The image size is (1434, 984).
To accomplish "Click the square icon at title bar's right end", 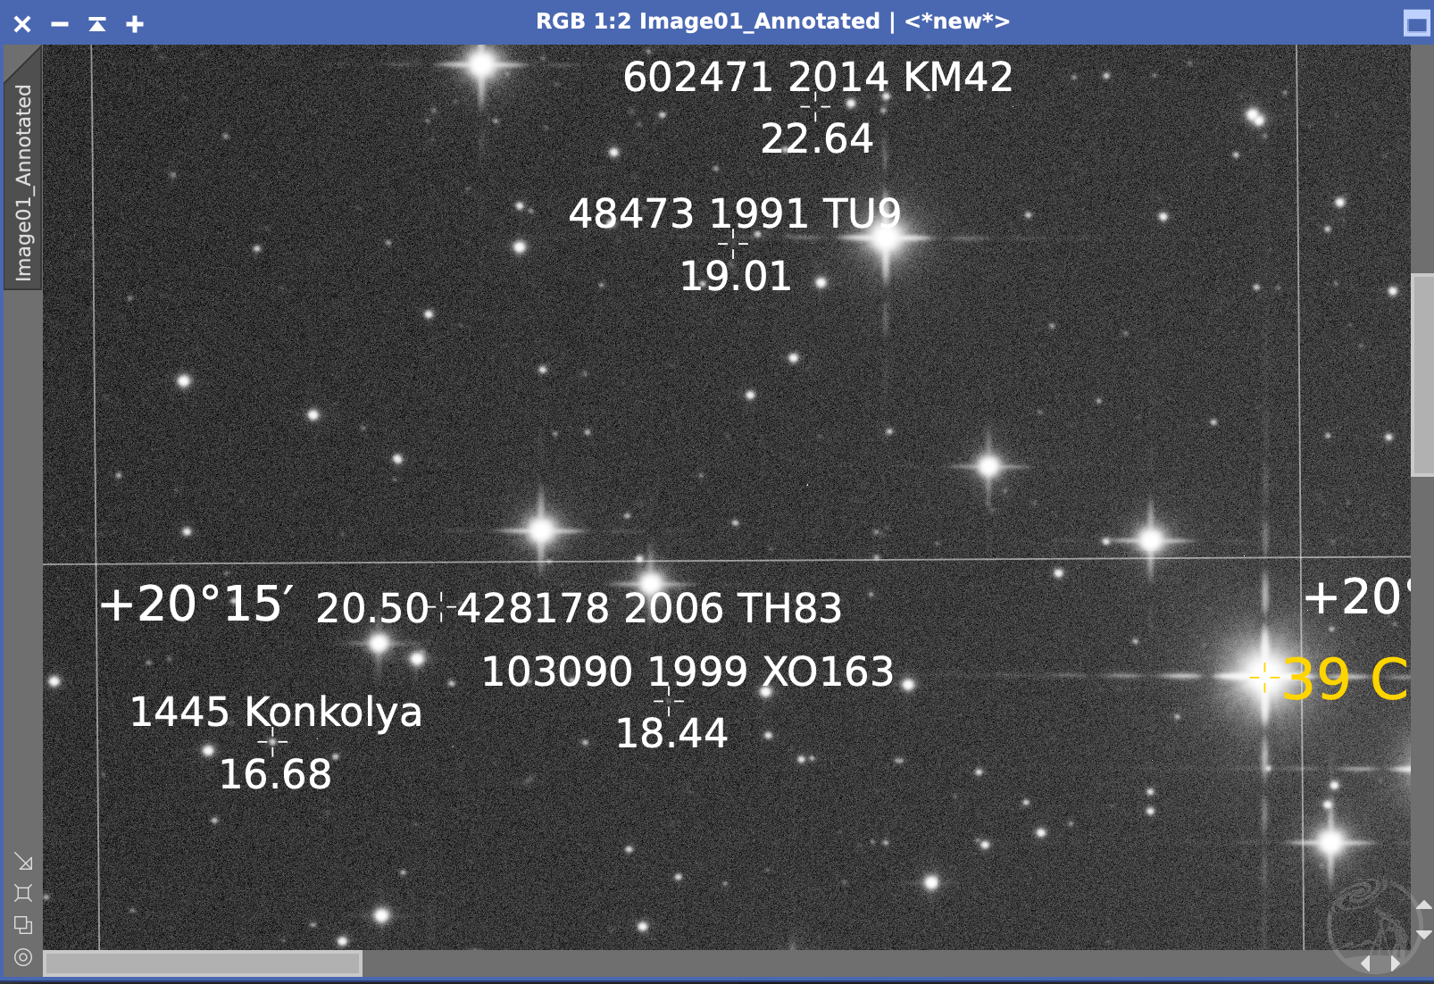I will coord(1416,24).
